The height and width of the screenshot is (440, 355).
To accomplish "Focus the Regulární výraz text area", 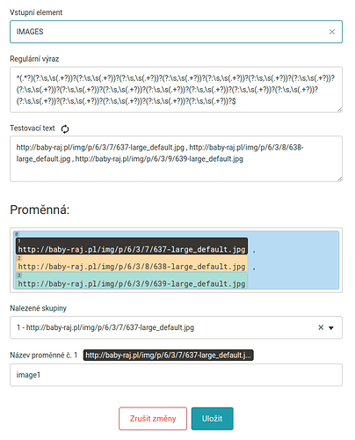I will point(176,90).
